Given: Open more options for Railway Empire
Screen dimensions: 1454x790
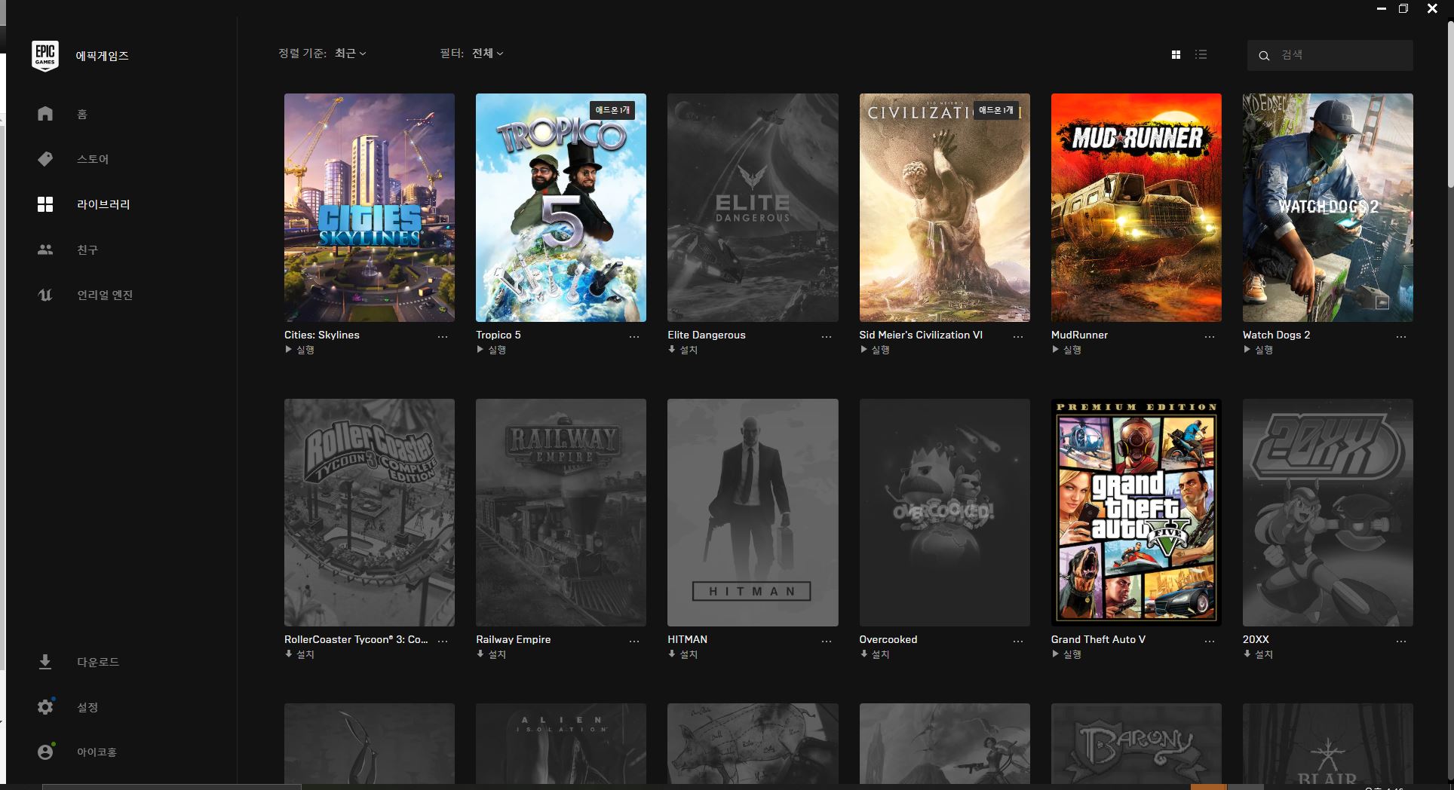Looking at the screenshot, I should (x=634, y=641).
